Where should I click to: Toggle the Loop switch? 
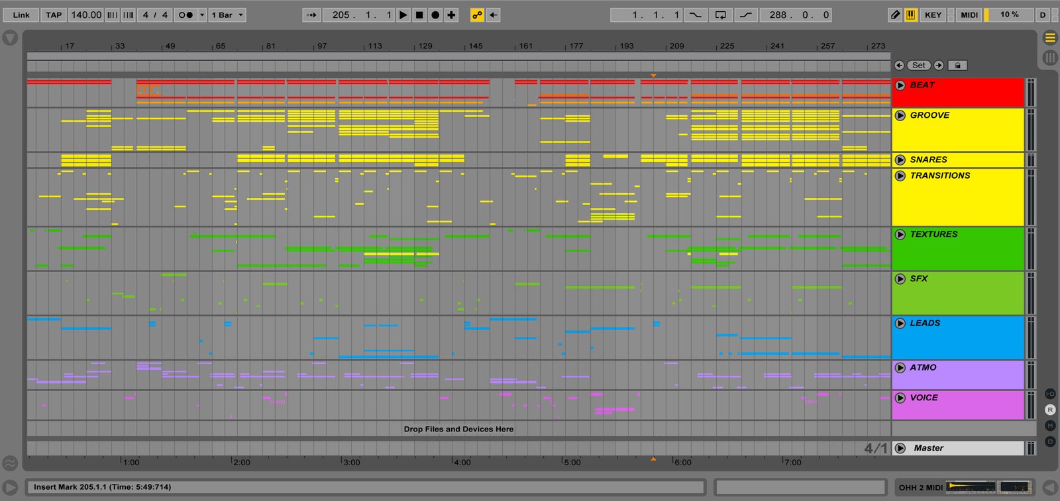[720, 15]
